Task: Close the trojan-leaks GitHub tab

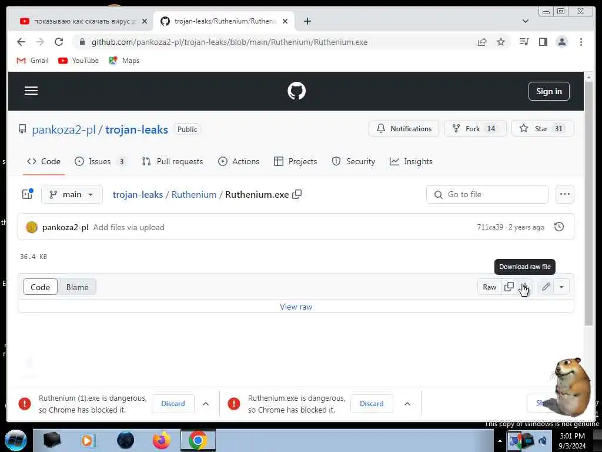Action: (x=285, y=21)
